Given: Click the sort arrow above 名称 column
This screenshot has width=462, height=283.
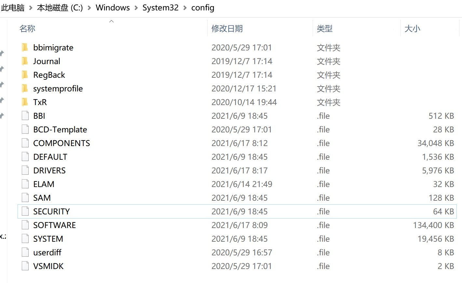Looking at the screenshot, I should coord(111,20).
